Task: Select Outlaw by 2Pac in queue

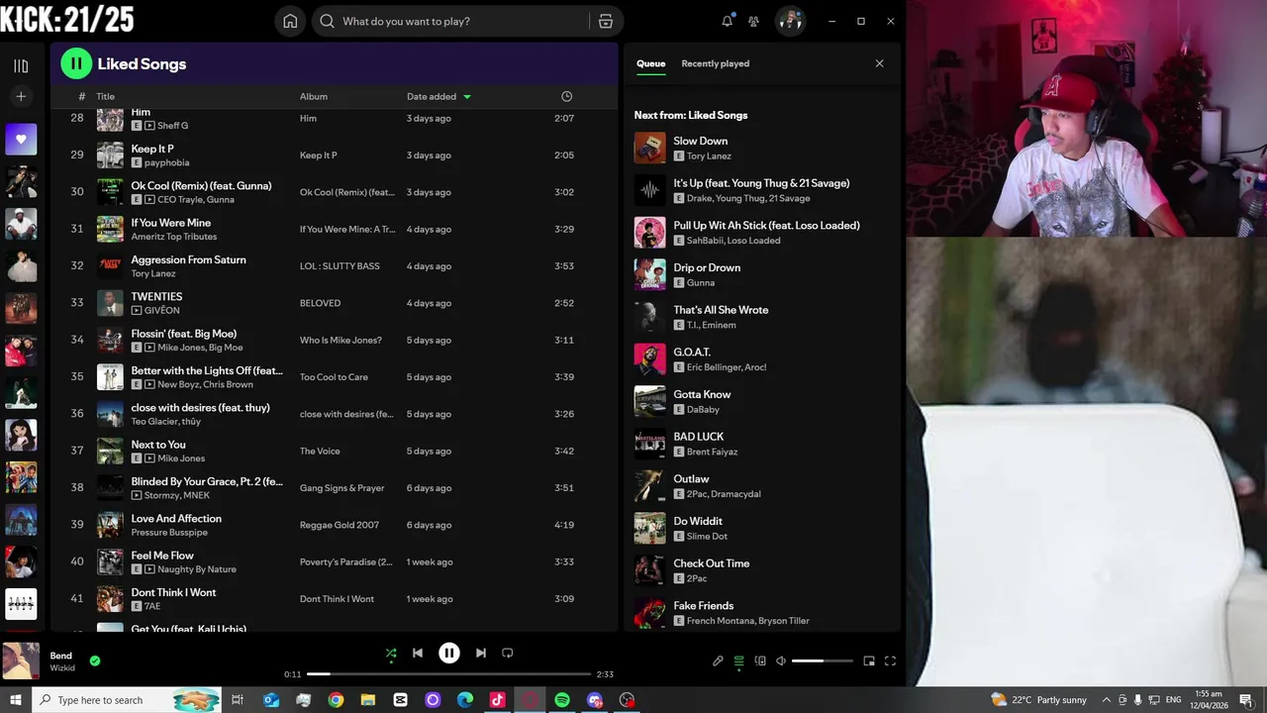Action: pyautogui.click(x=760, y=486)
